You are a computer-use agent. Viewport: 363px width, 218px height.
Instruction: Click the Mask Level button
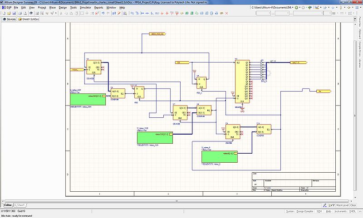pyautogui.click(x=343, y=205)
